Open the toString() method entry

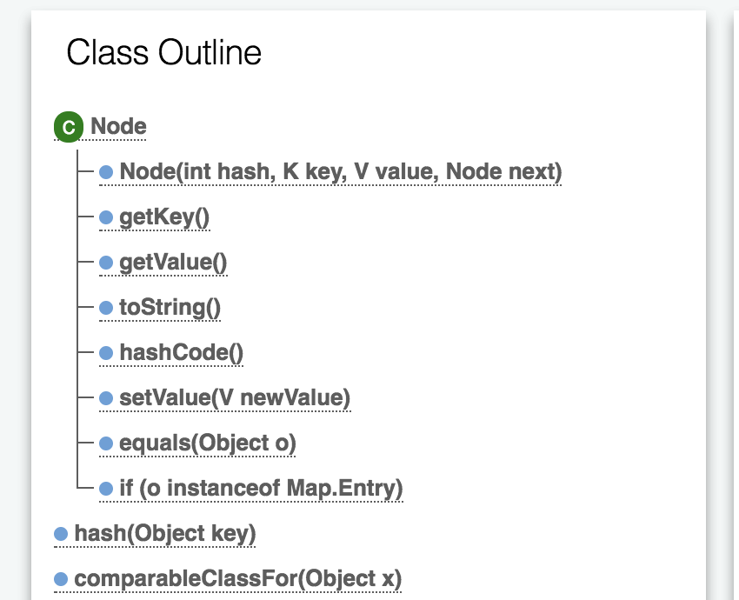(170, 308)
